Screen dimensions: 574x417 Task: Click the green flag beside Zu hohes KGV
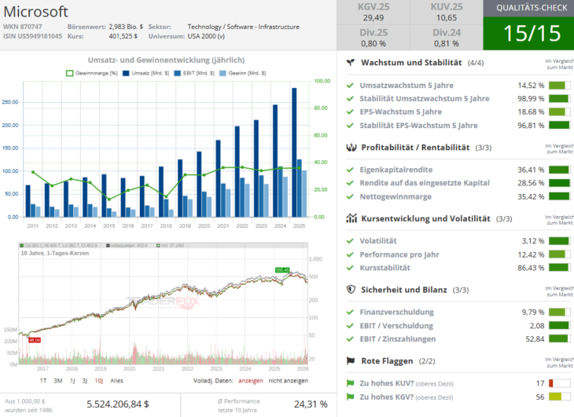pos(350,397)
